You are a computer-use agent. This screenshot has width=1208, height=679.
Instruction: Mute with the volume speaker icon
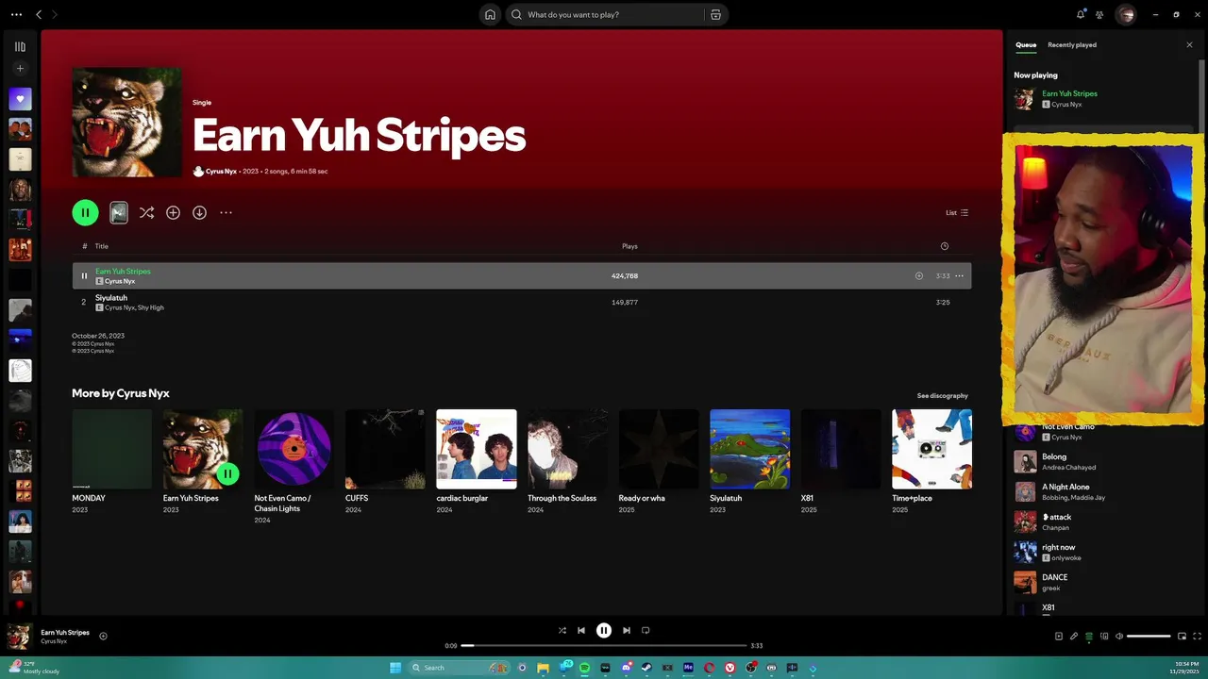tap(1119, 637)
